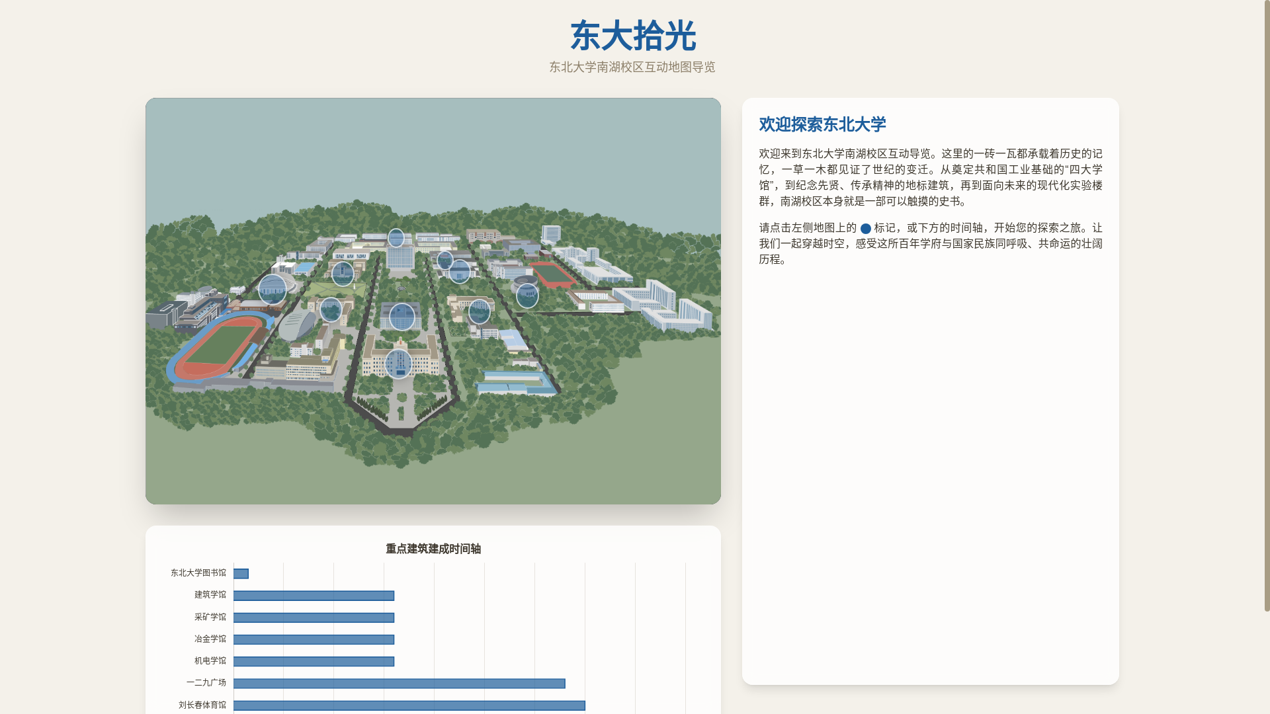
Task: Click the large marker on the domed gymnasium
Action: (x=273, y=290)
